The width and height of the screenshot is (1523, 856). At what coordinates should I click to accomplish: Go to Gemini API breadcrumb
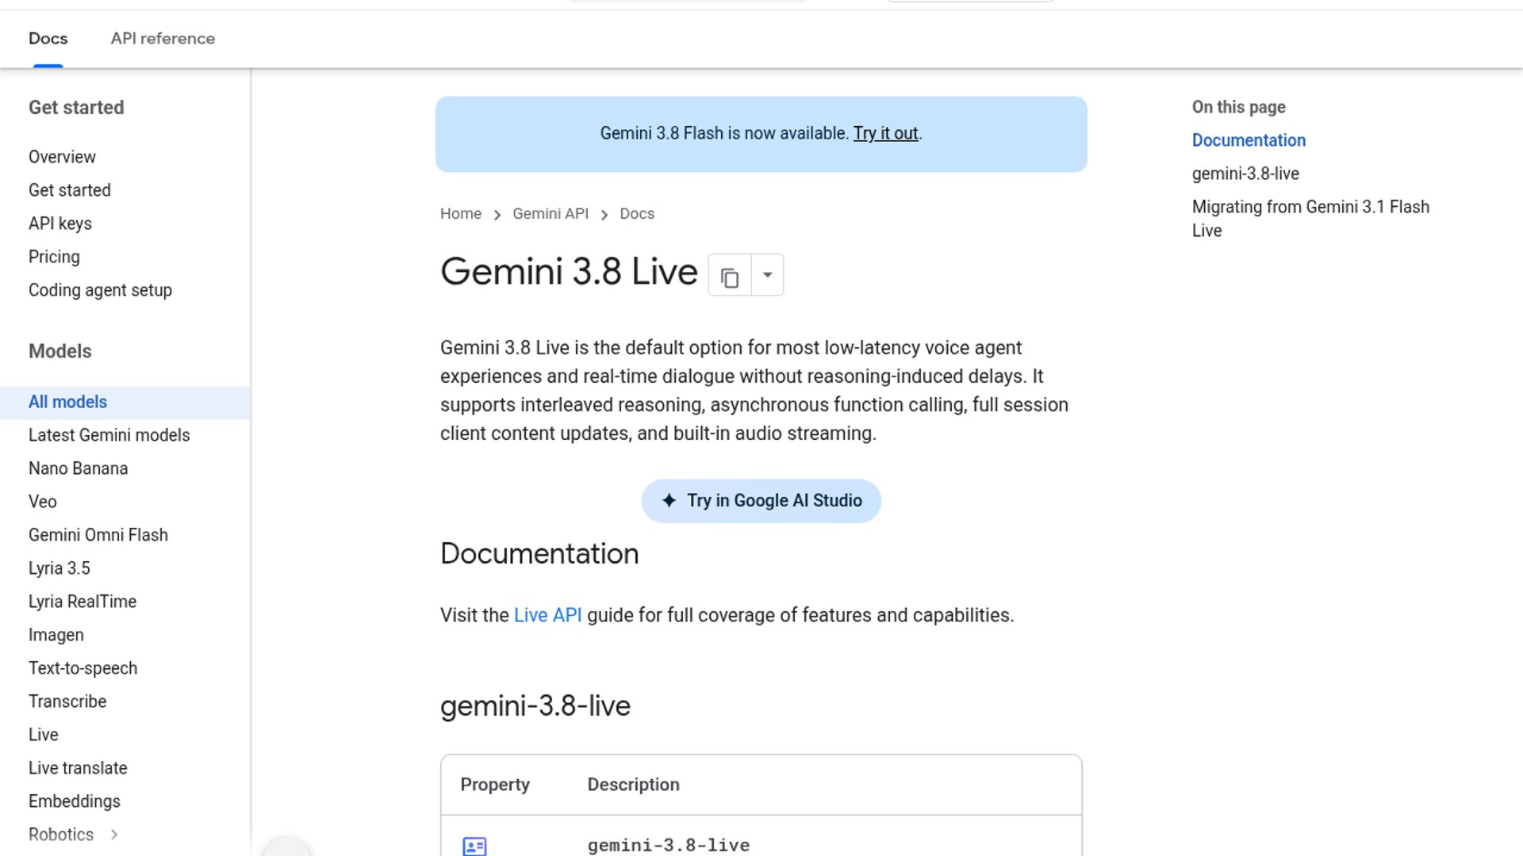tap(551, 214)
